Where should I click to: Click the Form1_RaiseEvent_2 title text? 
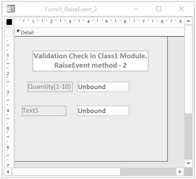(x=71, y=10)
